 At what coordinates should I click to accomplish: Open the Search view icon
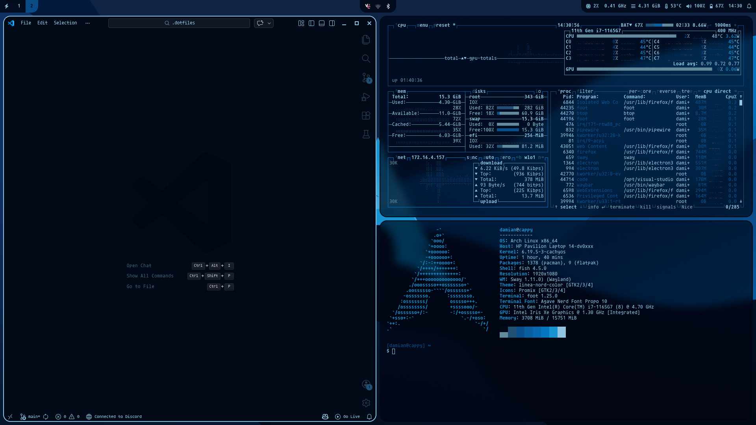click(366, 59)
